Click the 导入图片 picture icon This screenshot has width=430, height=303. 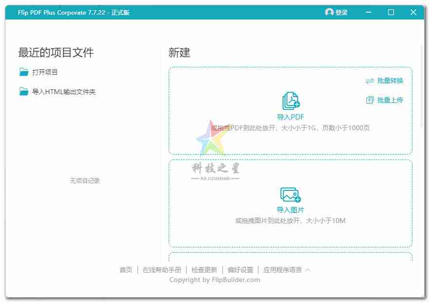pyautogui.click(x=291, y=195)
